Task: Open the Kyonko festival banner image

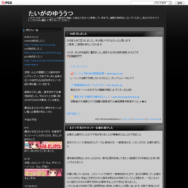Action: coord(43,173)
